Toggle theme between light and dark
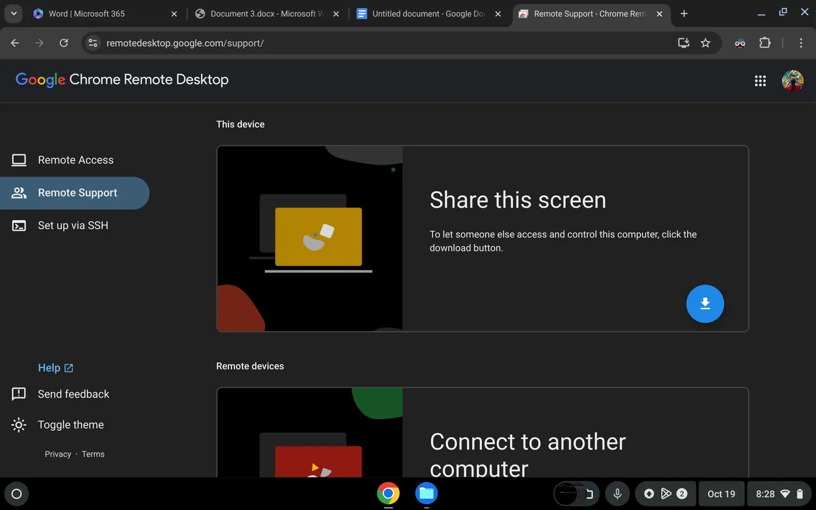Screen dimensions: 816x510 pyautogui.click(x=71, y=425)
